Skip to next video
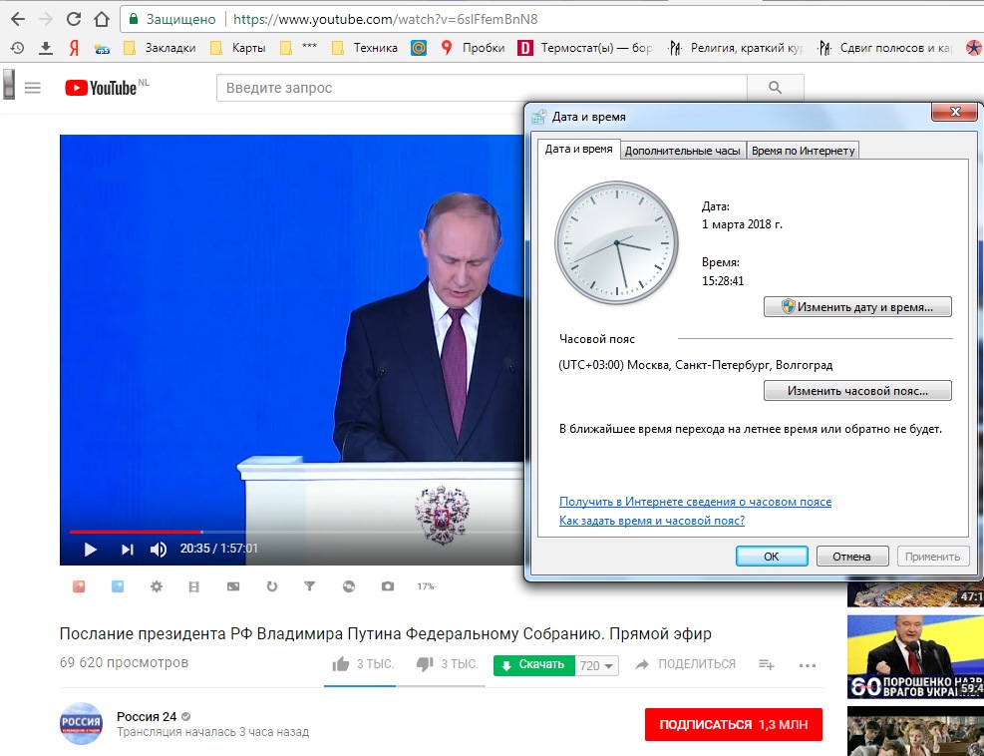This screenshot has width=984, height=756. (x=128, y=550)
